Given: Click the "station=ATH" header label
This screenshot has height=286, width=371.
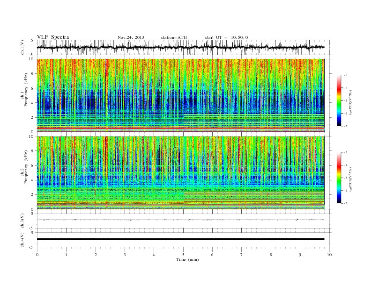Looking at the screenshot, I should (174, 37).
